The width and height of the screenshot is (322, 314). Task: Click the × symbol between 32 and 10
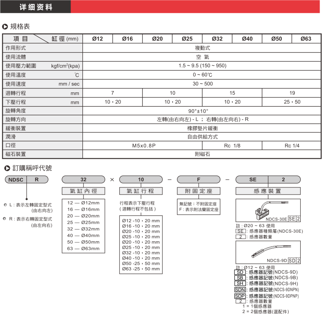click(112, 180)
